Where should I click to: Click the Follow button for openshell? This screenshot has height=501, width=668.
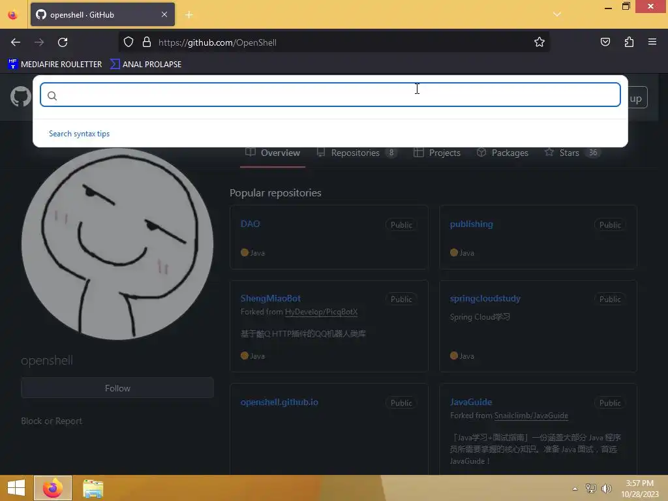point(117,388)
